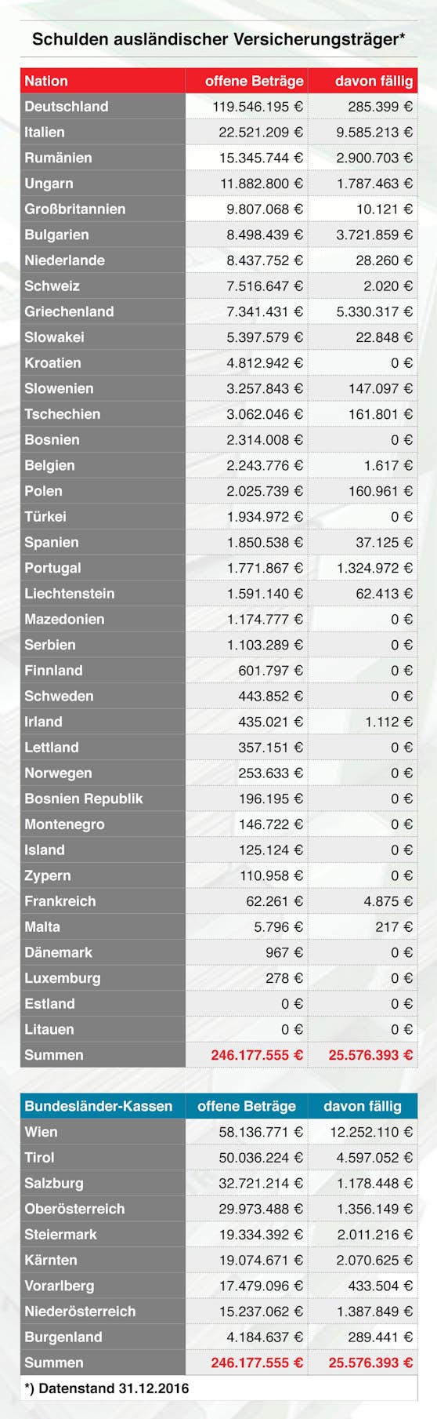This screenshot has height=1419, width=437.
Task: Click the Datenstand 31.12.2016 footnote
Action: [x=107, y=1388]
